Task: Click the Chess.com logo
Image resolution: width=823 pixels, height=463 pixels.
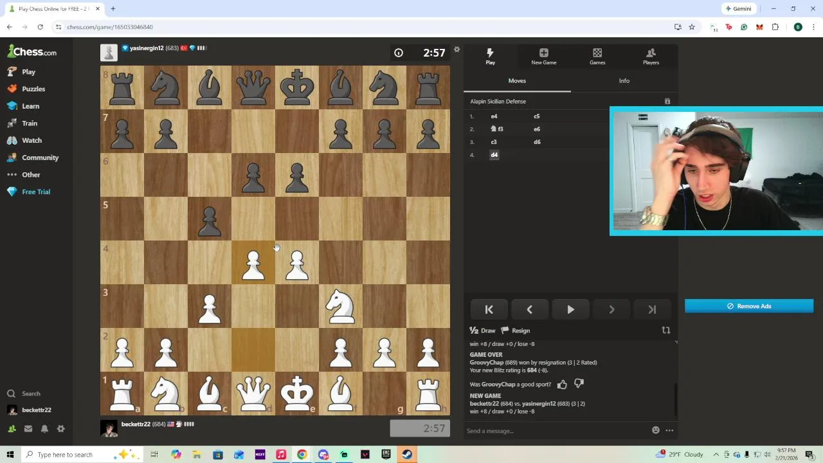Action: point(32,52)
